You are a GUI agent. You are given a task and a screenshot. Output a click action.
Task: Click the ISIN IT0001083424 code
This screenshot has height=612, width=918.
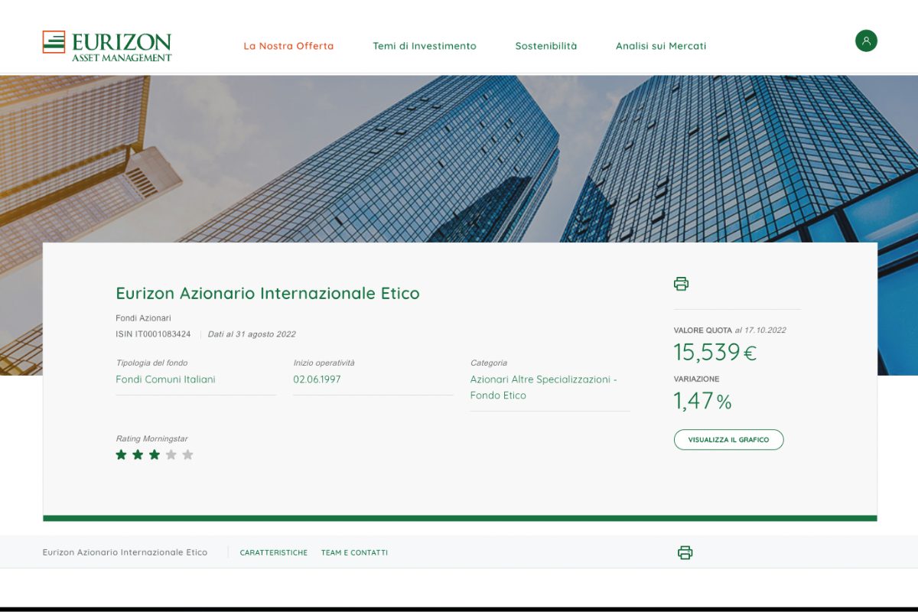click(x=153, y=334)
